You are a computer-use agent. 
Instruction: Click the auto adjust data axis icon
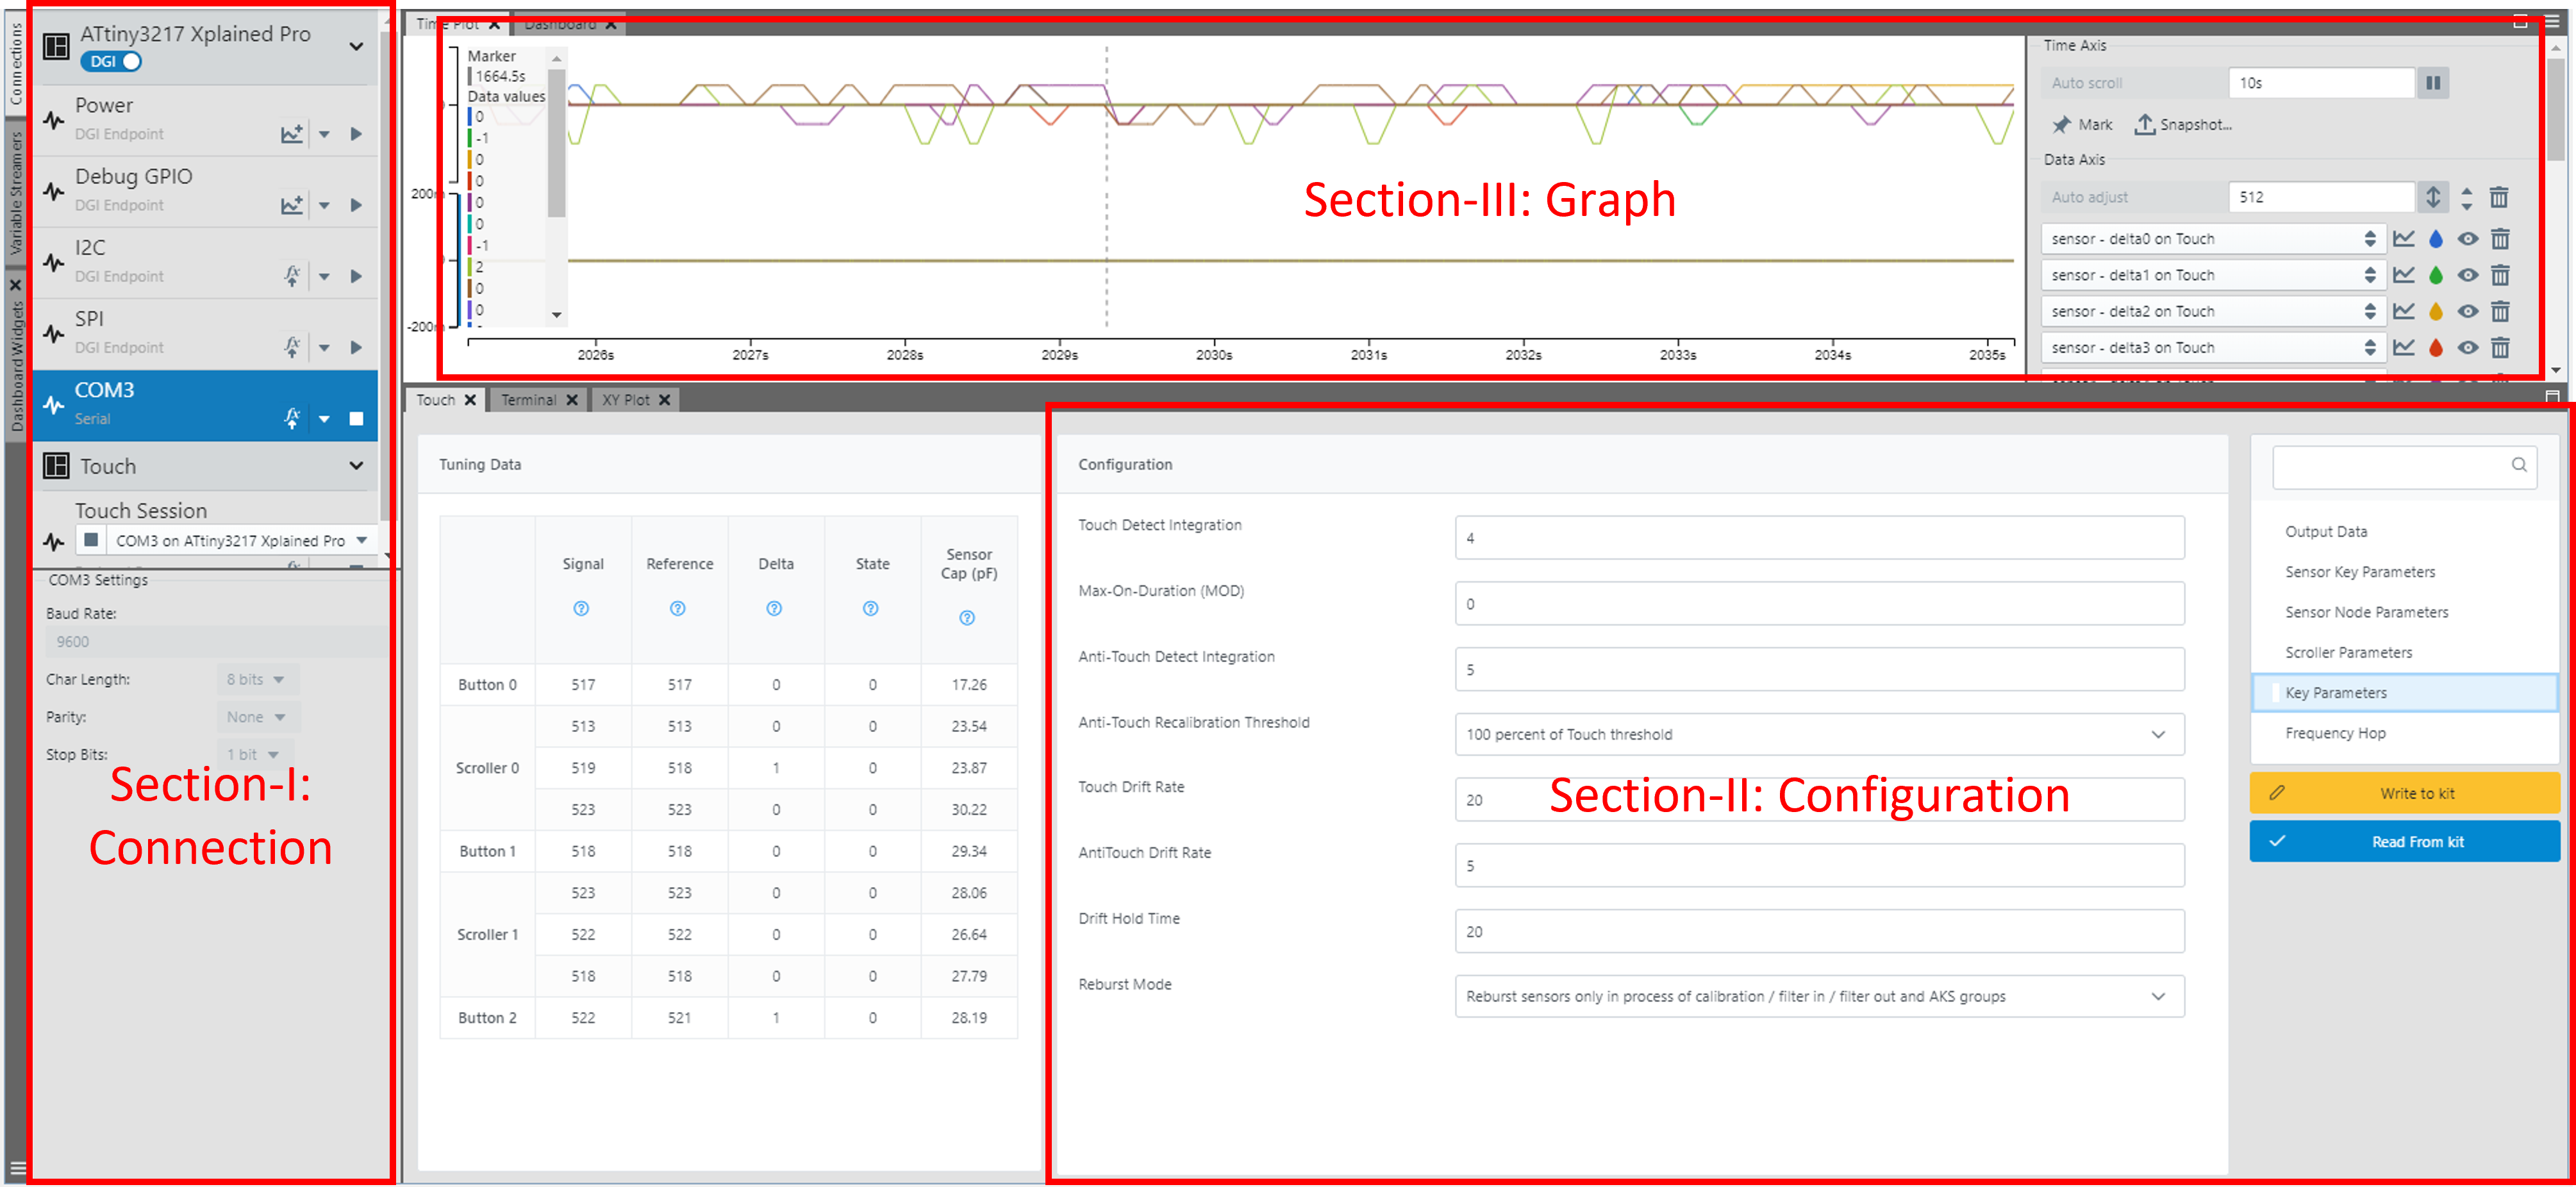click(2433, 197)
